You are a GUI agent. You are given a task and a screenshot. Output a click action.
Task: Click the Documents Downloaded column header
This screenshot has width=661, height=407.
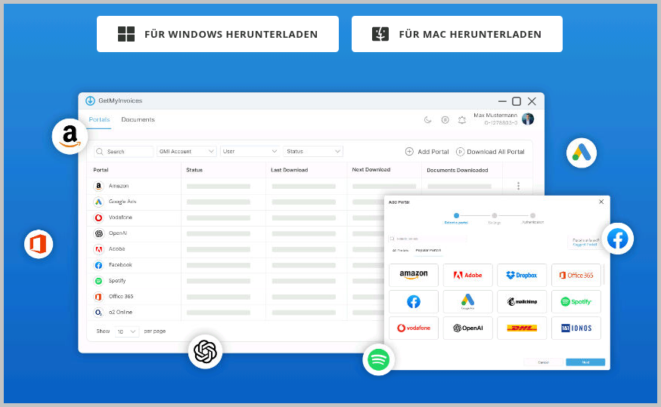(x=458, y=170)
